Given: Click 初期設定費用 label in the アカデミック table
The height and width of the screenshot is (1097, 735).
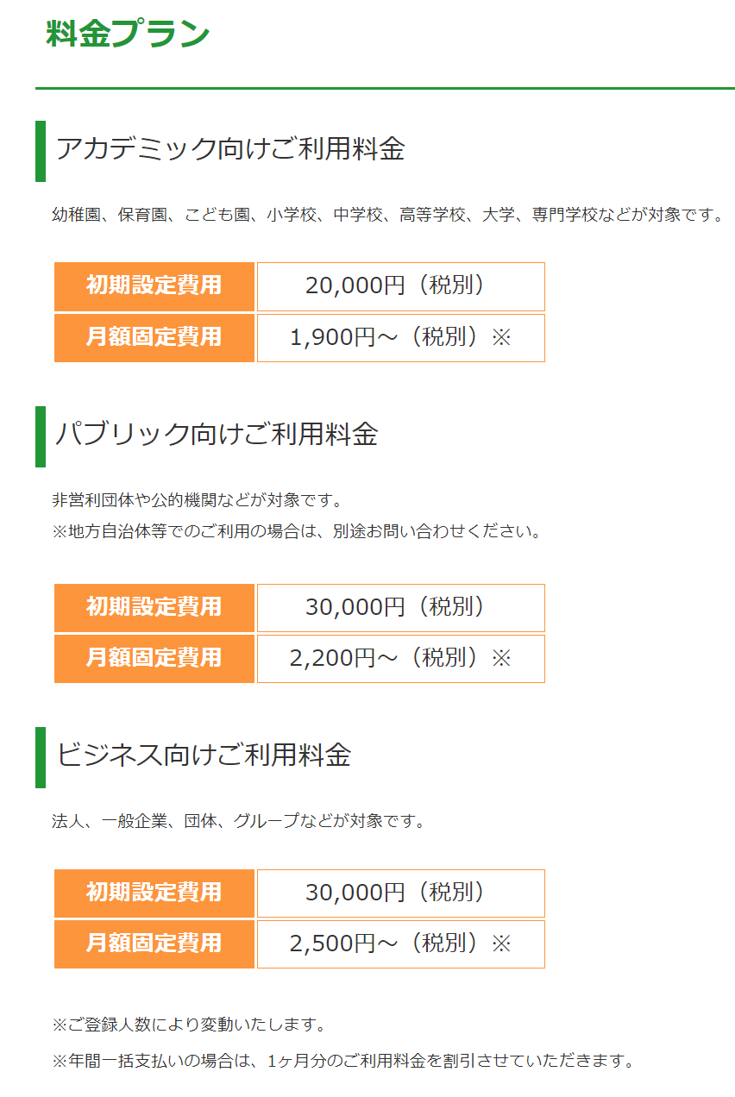Looking at the screenshot, I should [x=154, y=286].
